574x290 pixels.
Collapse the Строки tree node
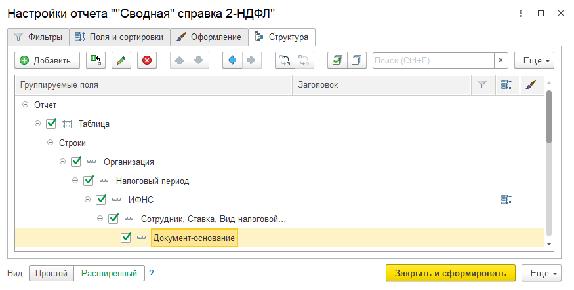pos(50,143)
